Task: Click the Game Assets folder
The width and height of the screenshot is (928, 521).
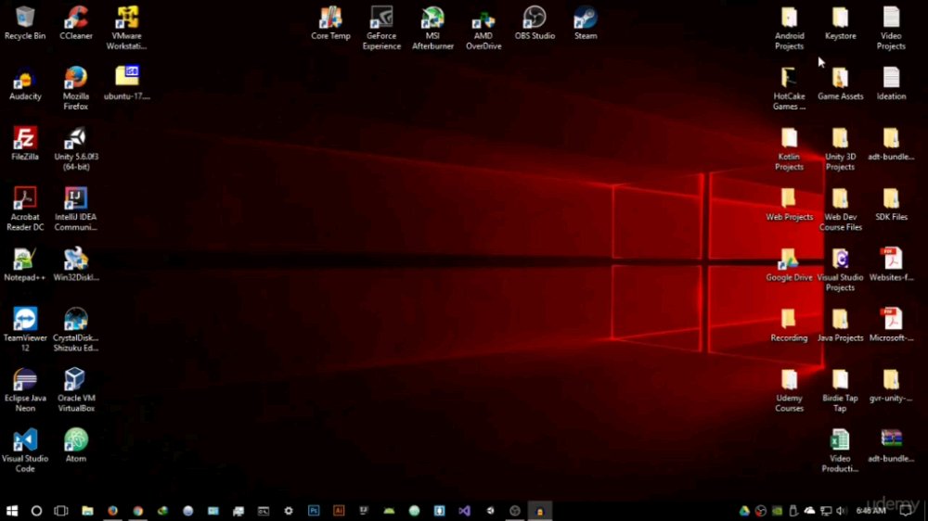Action: pos(841,83)
